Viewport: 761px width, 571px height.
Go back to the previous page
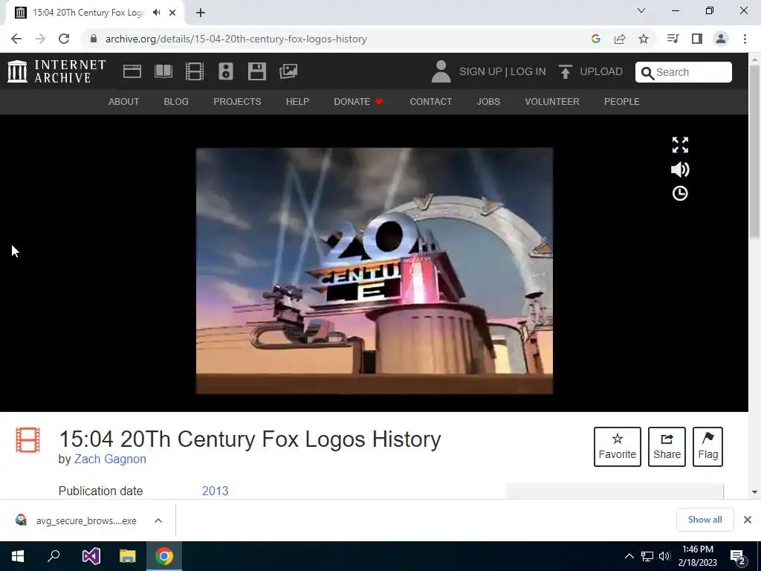[16, 39]
